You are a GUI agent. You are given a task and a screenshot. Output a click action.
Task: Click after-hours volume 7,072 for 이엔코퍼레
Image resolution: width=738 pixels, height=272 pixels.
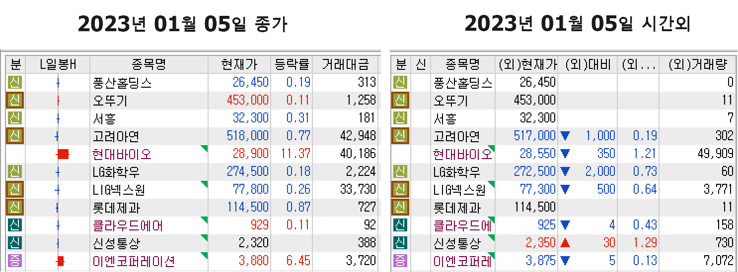(x=719, y=261)
